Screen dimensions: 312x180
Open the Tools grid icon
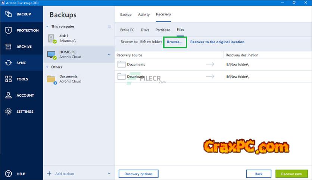click(x=8, y=79)
